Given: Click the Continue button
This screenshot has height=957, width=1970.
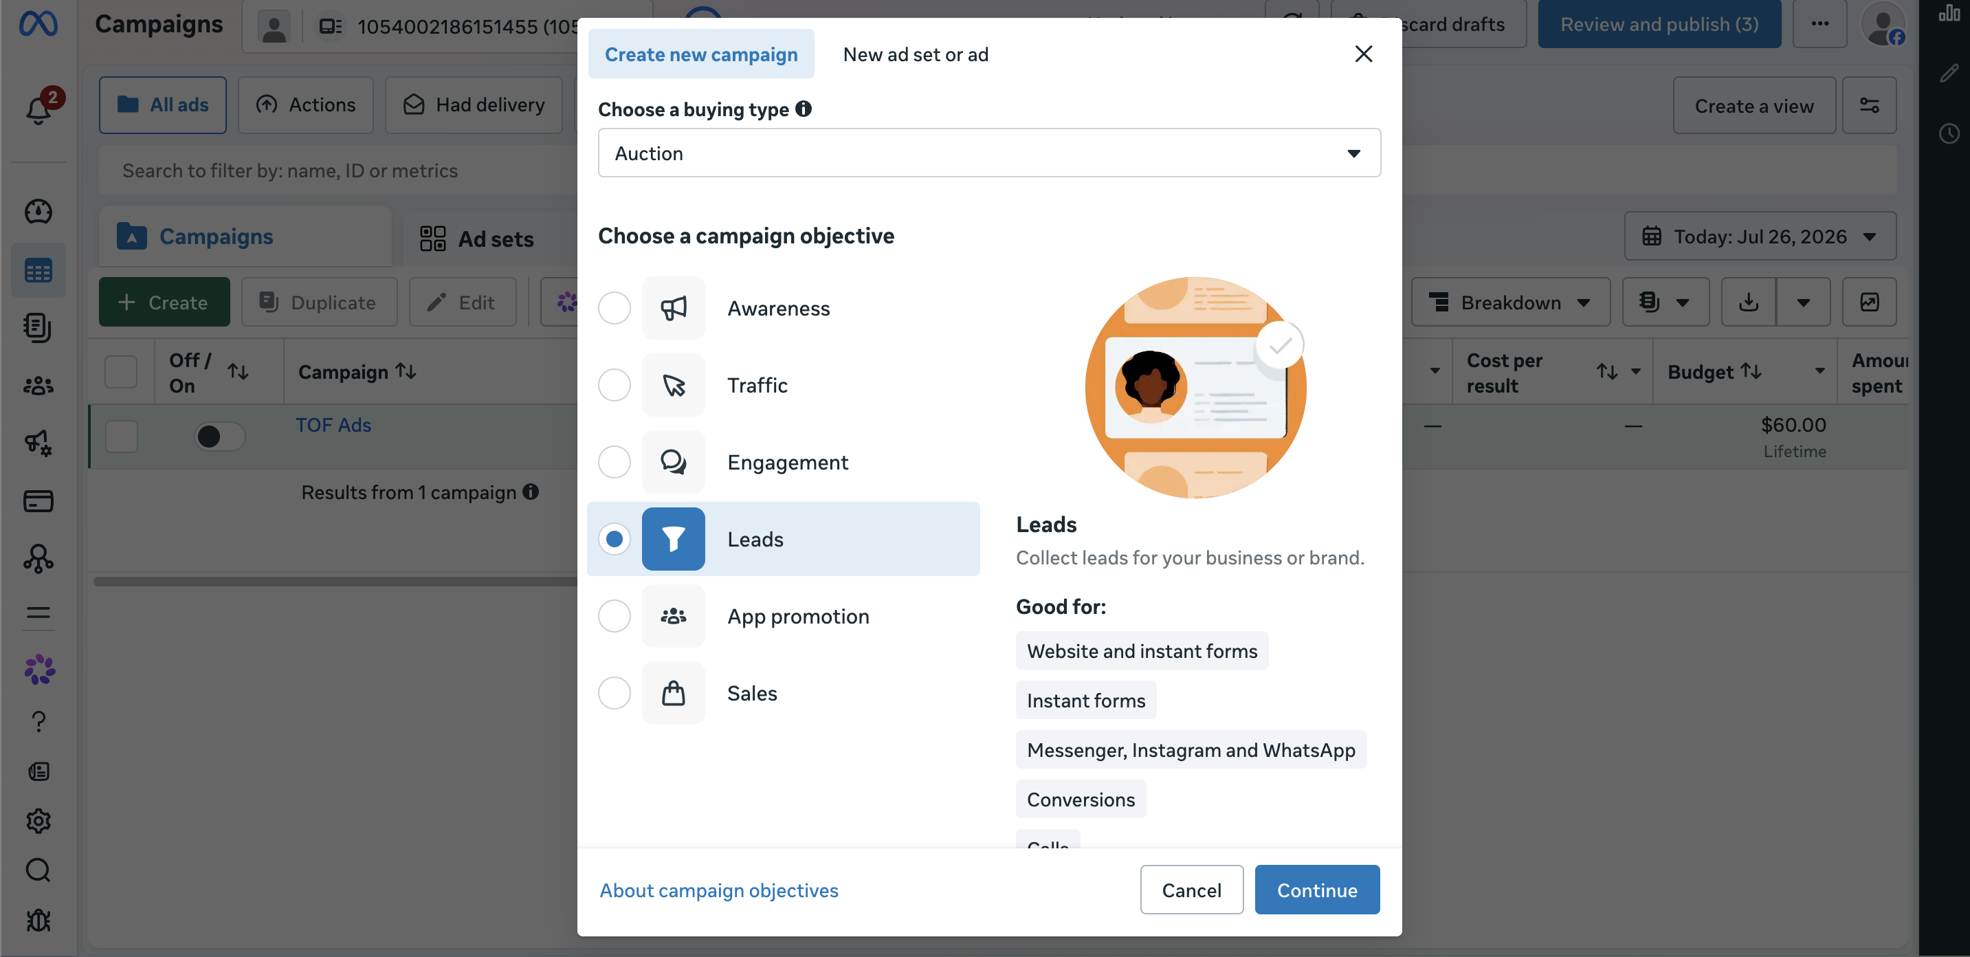Looking at the screenshot, I should (1317, 890).
